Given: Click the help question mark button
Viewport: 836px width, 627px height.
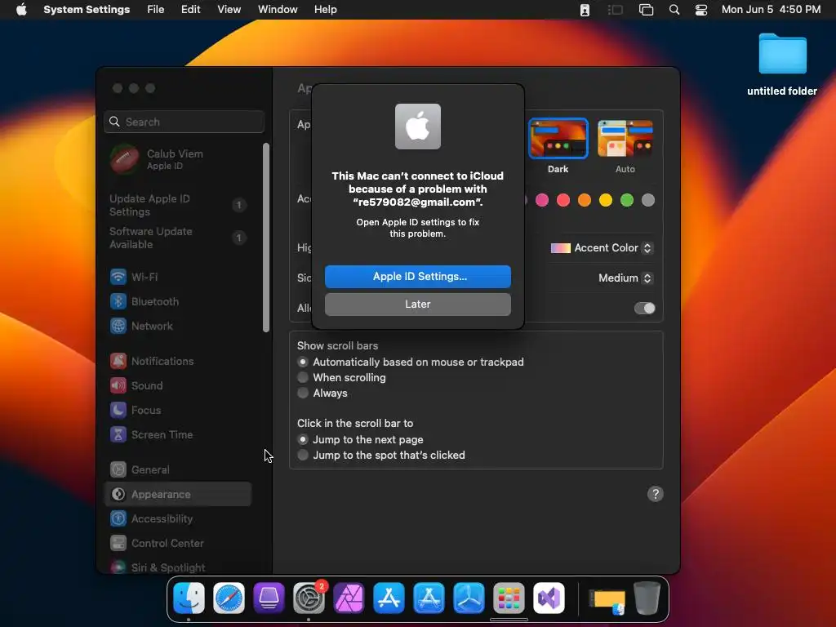Looking at the screenshot, I should pos(656,494).
